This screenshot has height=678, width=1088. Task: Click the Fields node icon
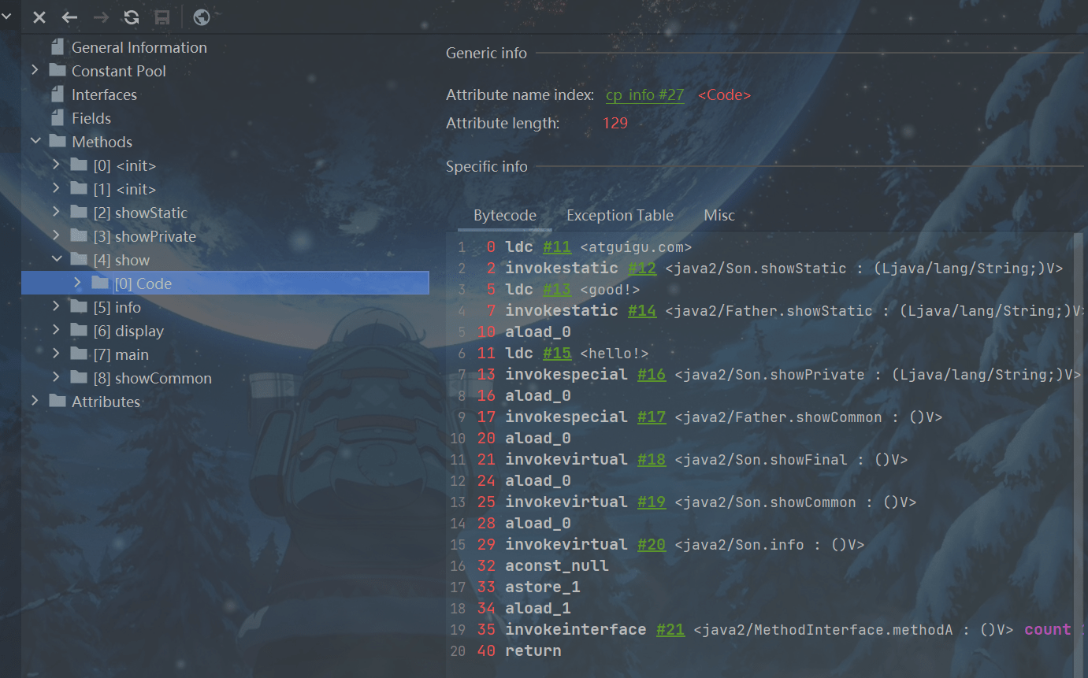pyautogui.click(x=57, y=118)
